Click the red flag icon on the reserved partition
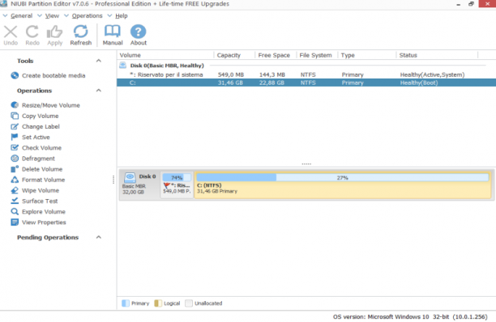The height and width of the screenshot is (322, 496). (x=167, y=185)
